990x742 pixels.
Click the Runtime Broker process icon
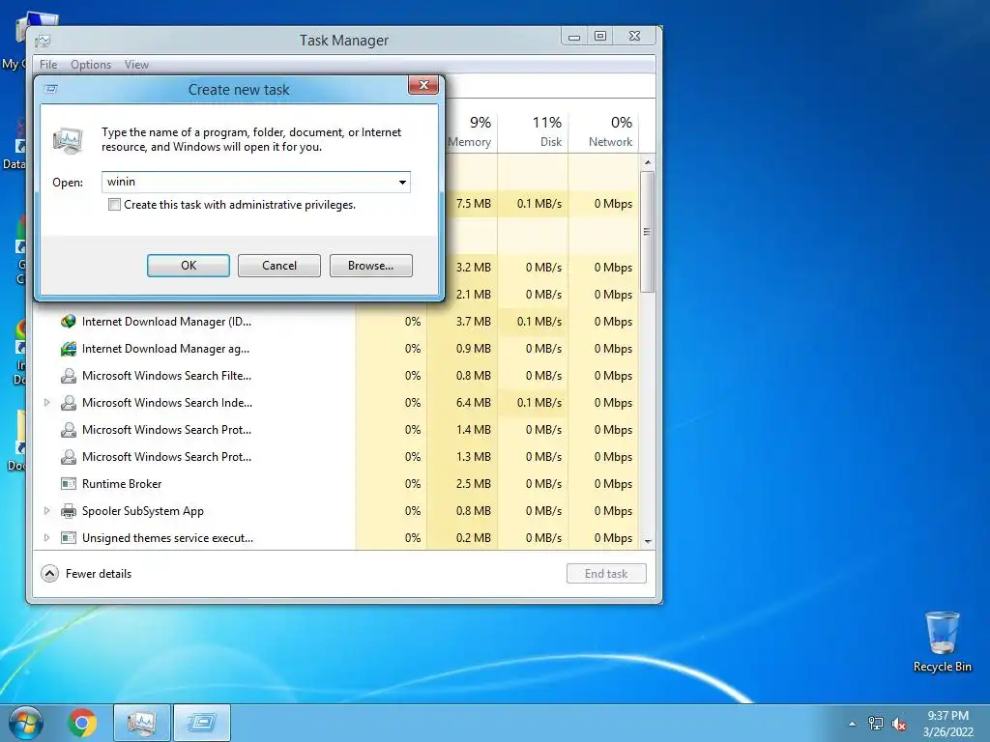69,484
